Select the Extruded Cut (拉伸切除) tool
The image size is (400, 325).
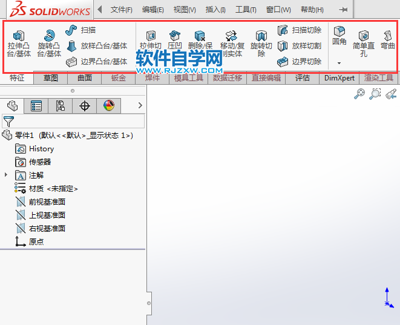click(151, 41)
